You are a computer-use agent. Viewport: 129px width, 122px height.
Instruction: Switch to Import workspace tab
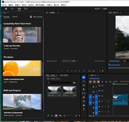[13, 9]
